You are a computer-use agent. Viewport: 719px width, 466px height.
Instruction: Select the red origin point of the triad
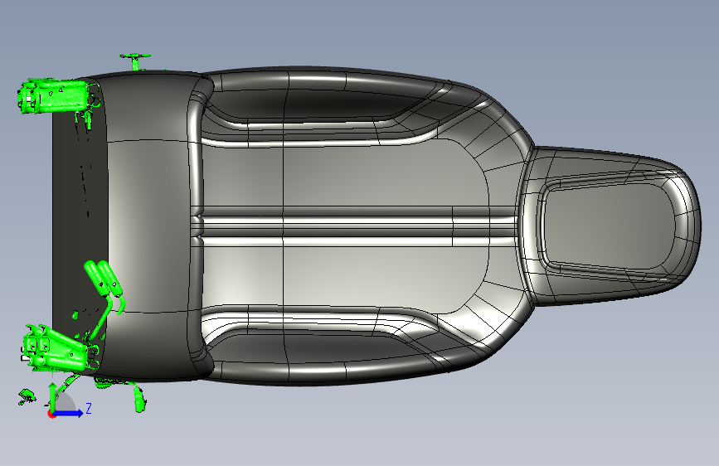tap(51, 414)
